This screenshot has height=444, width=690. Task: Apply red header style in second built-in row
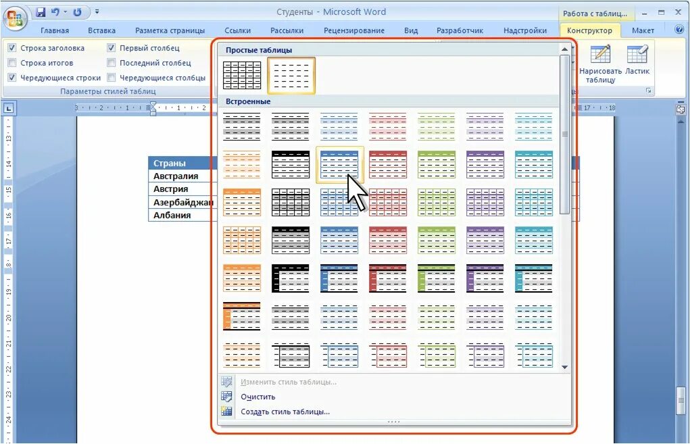click(388, 164)
